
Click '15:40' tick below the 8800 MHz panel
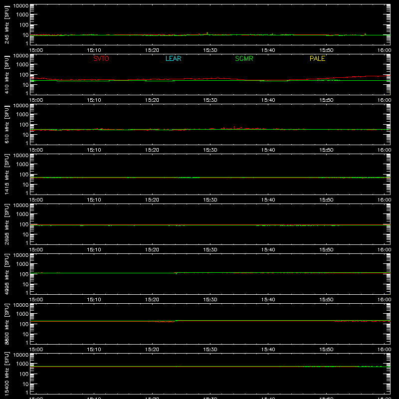point(268,350)
